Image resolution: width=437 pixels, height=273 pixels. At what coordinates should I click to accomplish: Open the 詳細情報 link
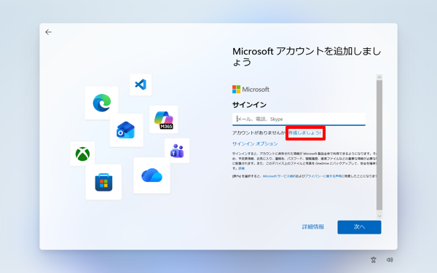coord(313,227)
